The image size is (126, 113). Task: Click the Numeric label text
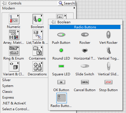pos(14,27)
